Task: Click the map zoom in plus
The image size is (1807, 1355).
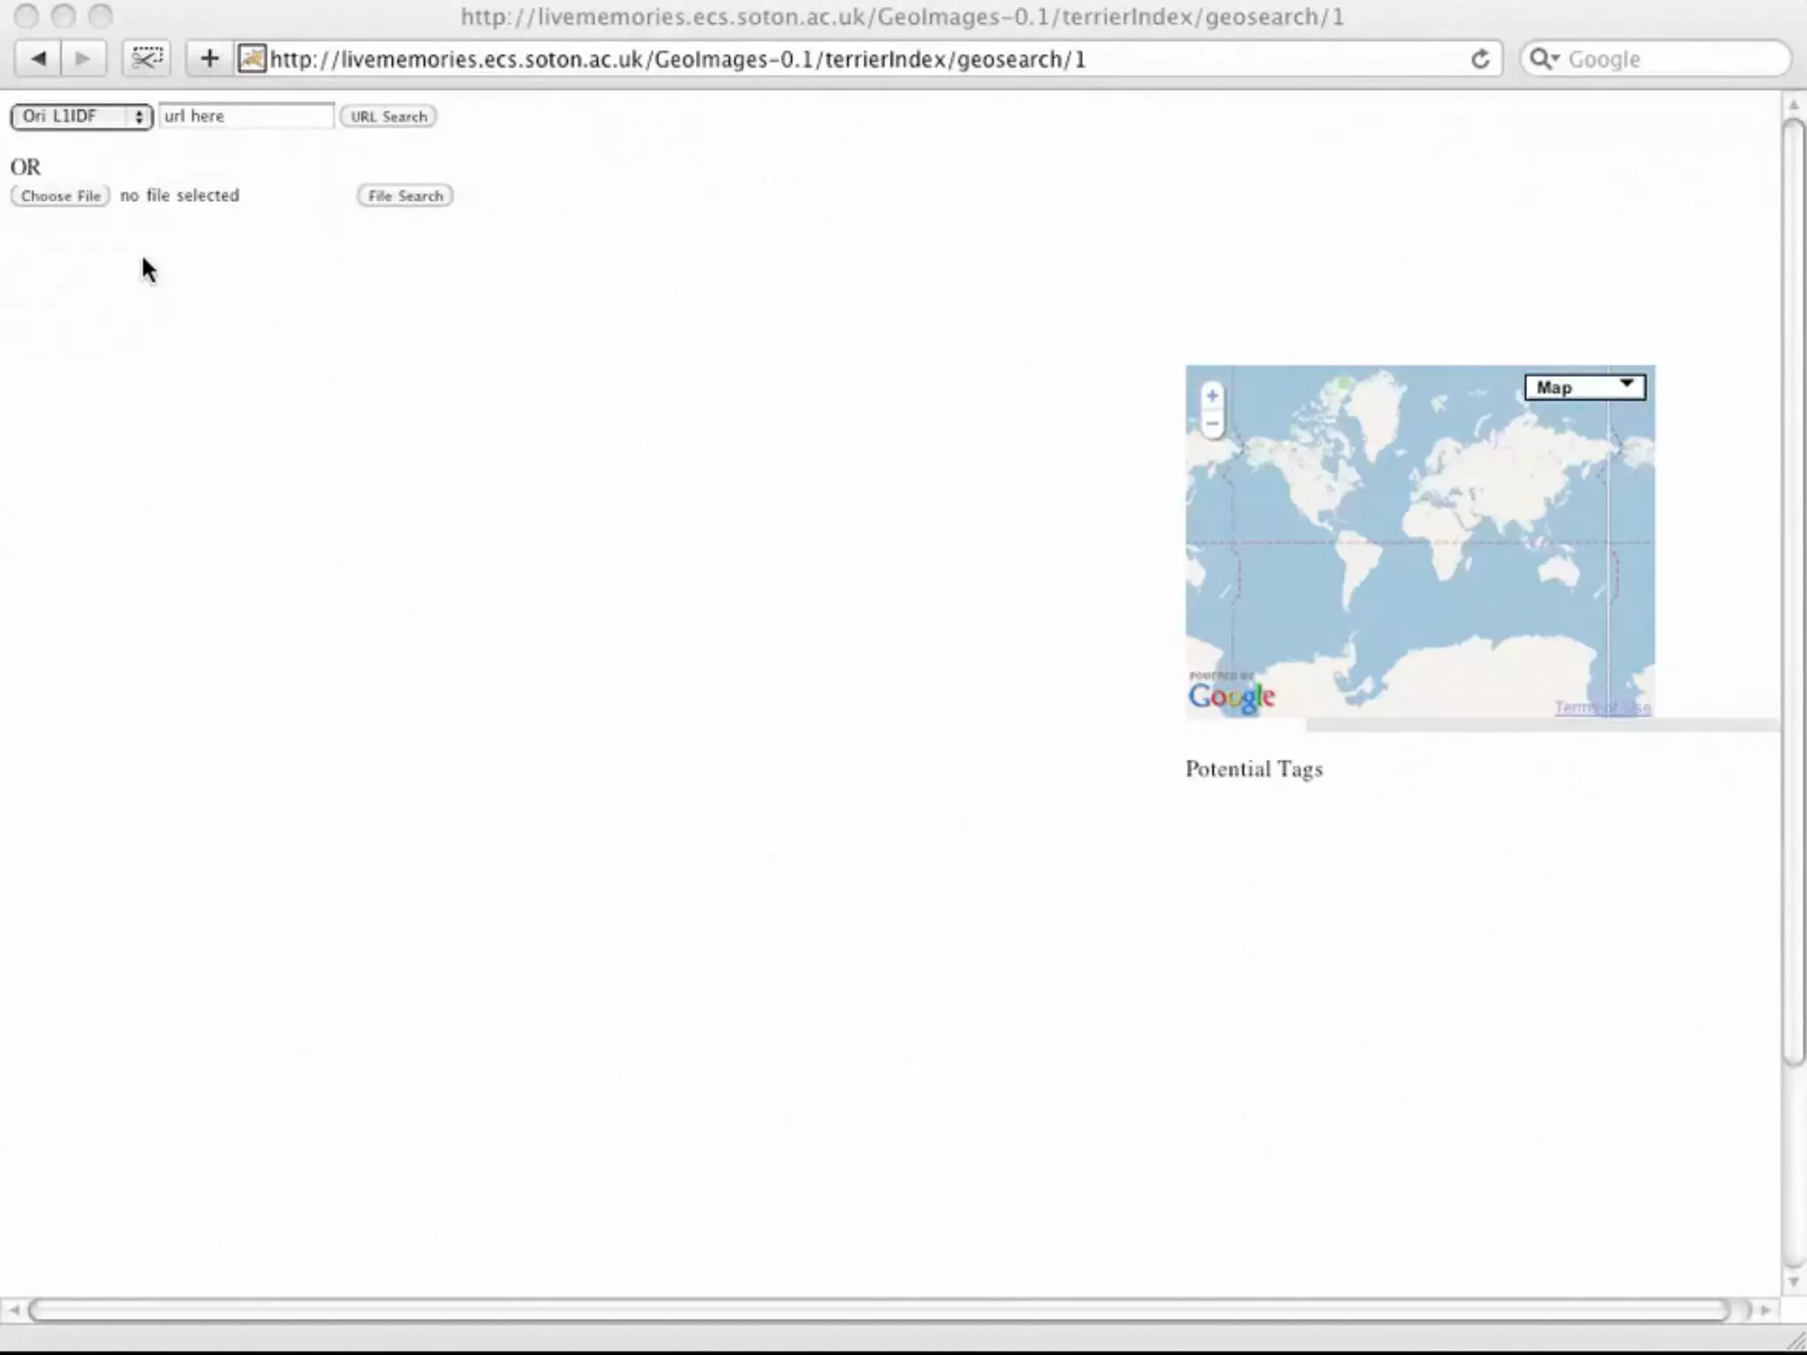Action: (1212, 396)
